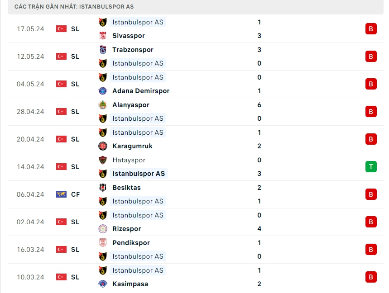This screenshot has height=293, width=389.
Task: Click the Rizespor team logo
Action: [x=103, y=229]
